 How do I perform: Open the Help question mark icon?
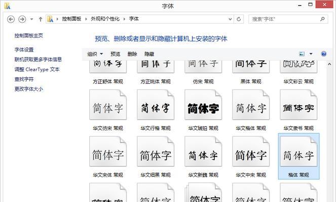[x=323, y=54]
